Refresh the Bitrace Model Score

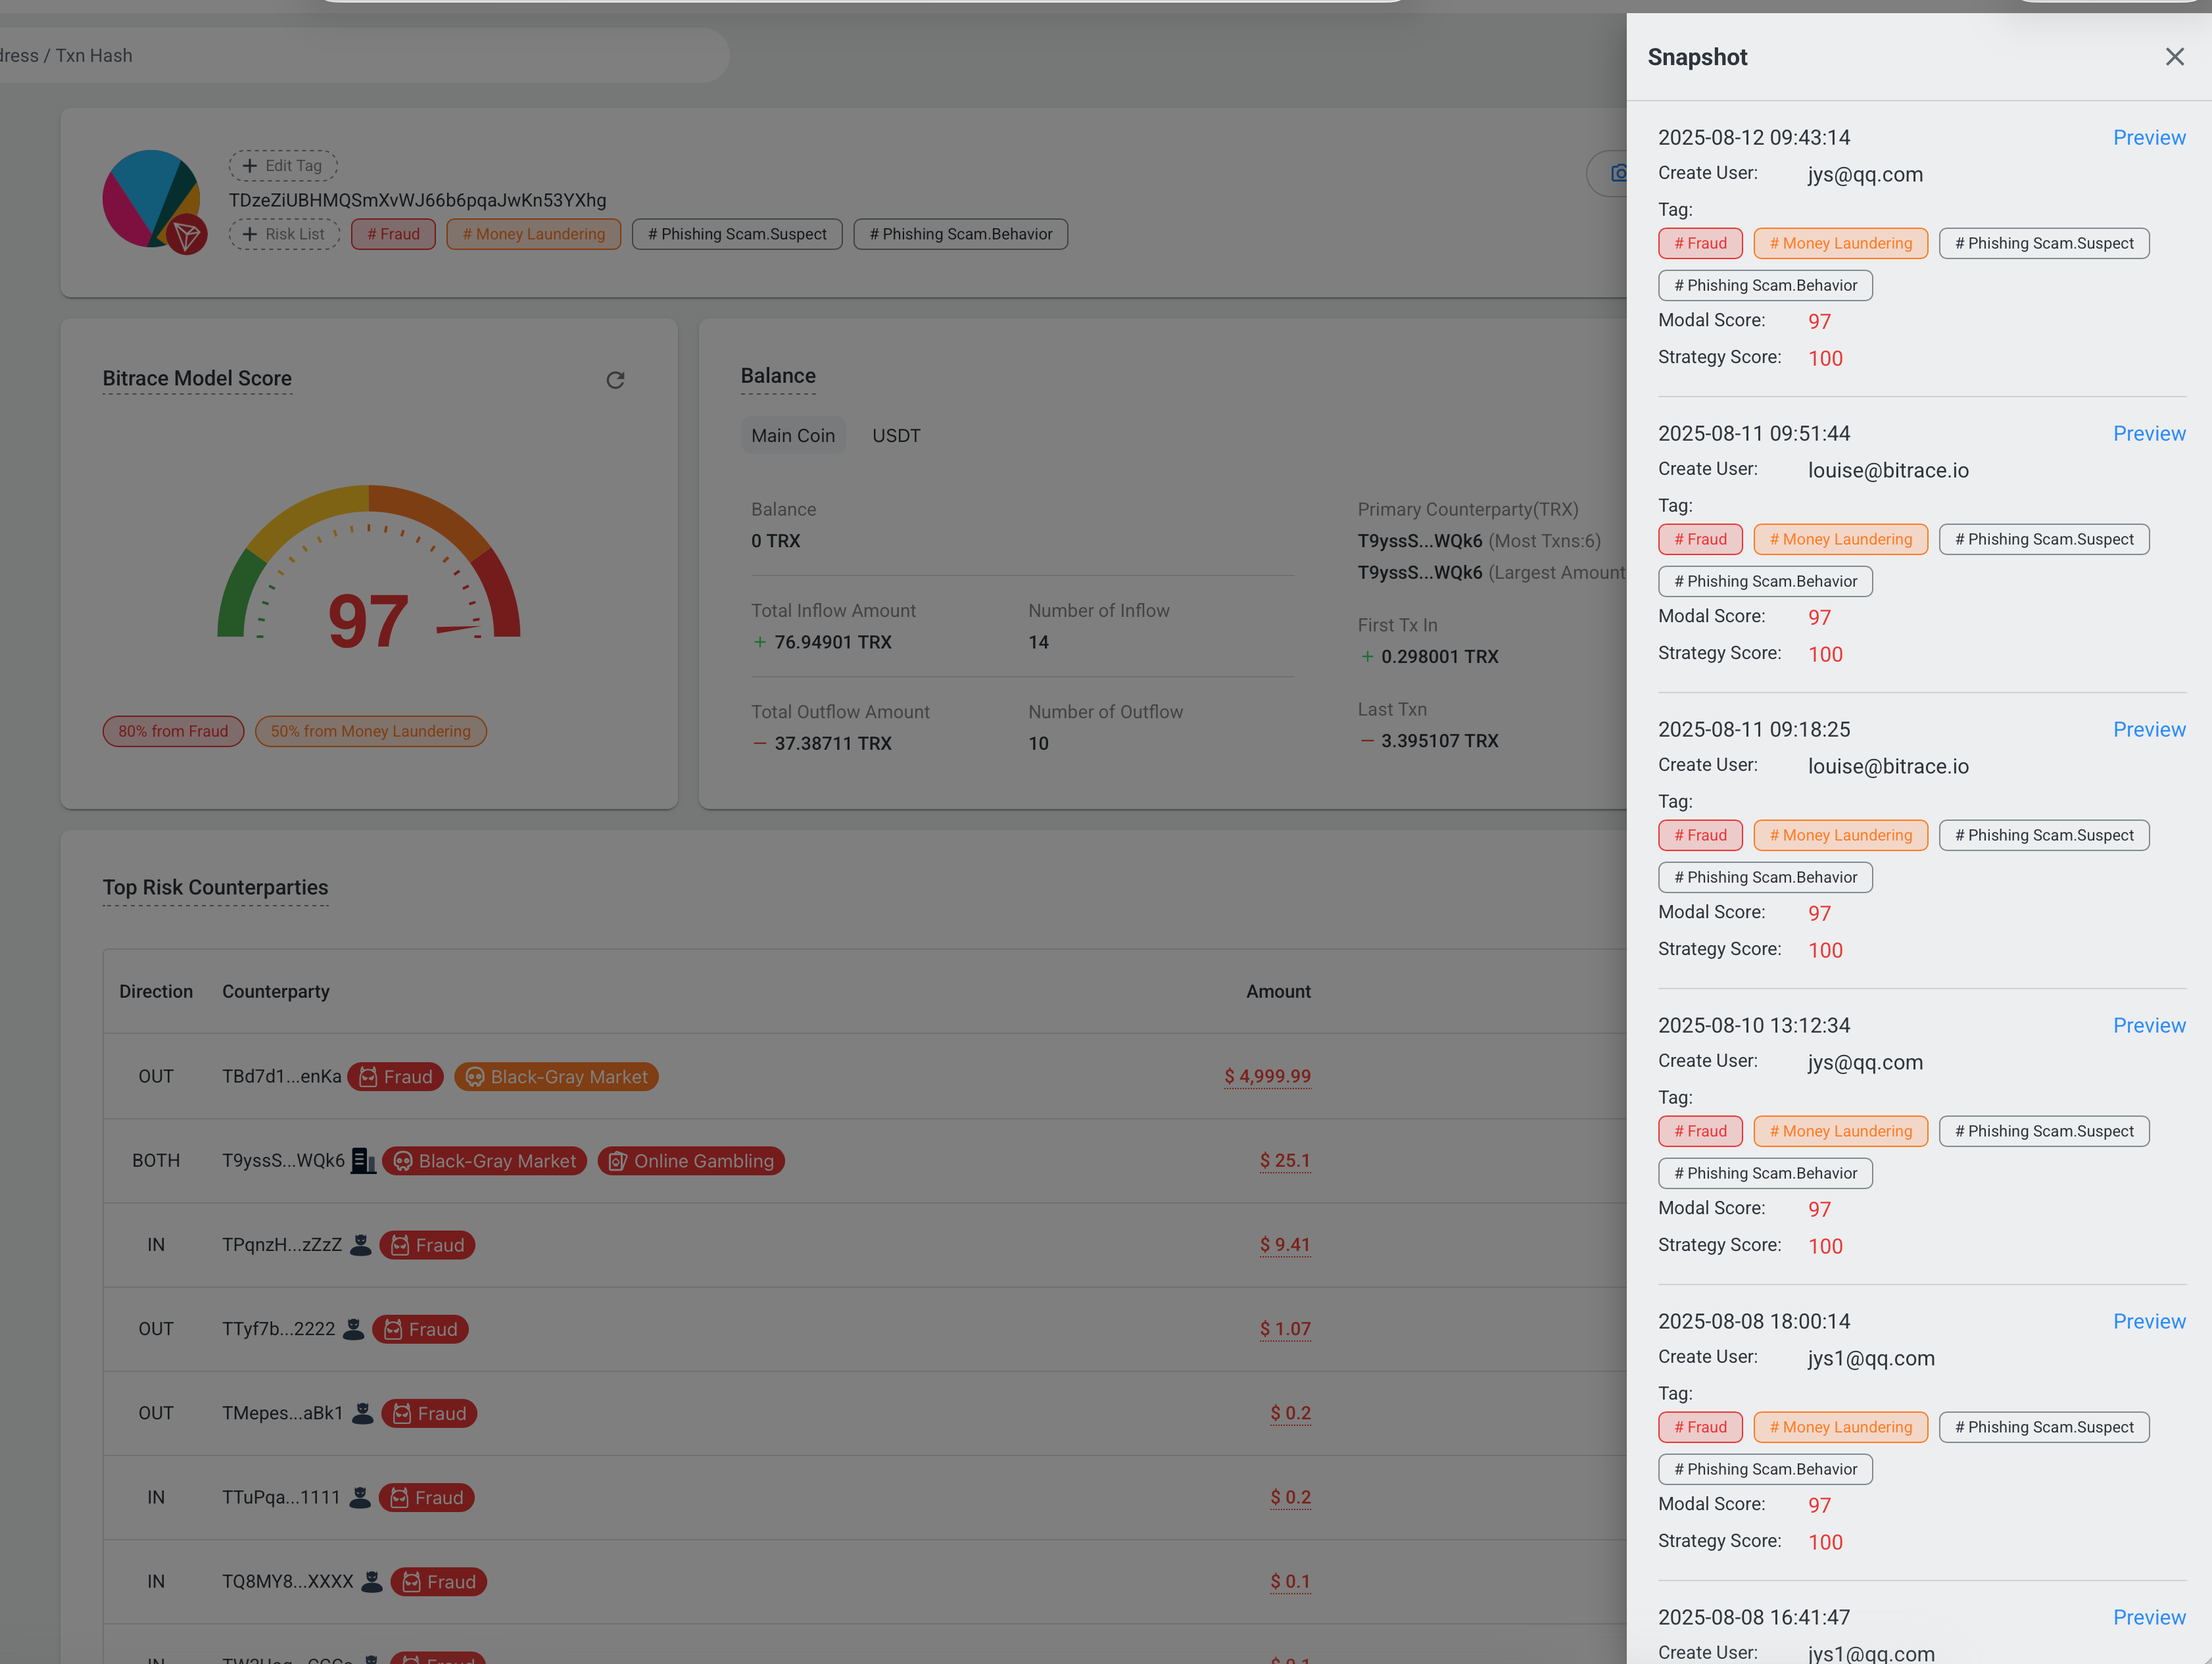(x=615, y=380)
